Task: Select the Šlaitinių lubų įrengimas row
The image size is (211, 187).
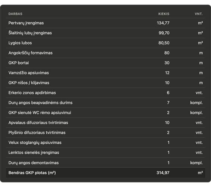Action: 105,33
